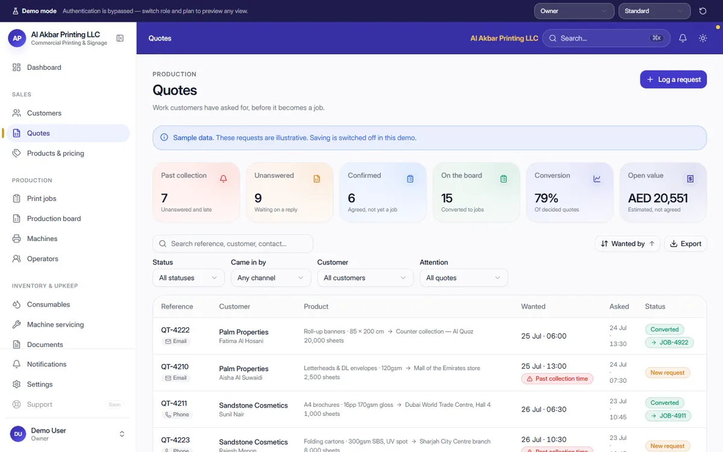Open the Standard plan dropdown
Image resolution: width=723 pixels, height=452 pixels.
point(654,11)
